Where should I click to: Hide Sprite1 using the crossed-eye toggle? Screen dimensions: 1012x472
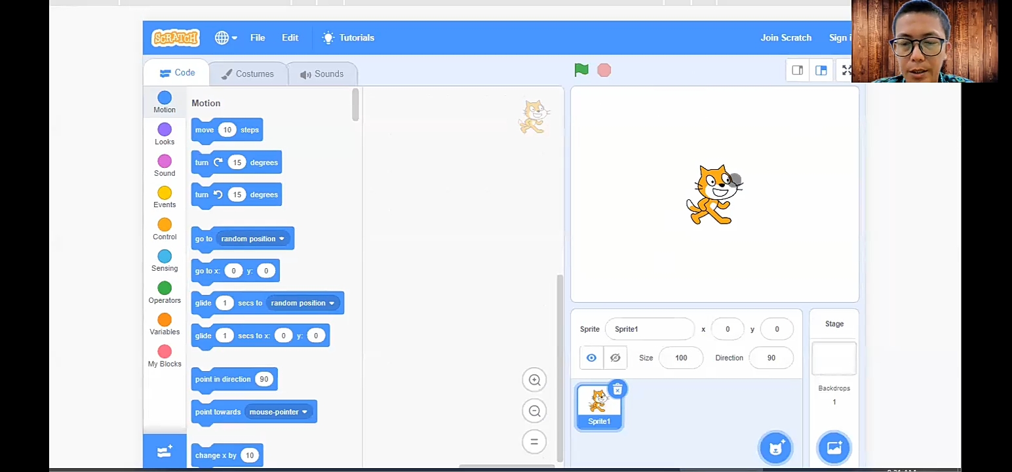pyautogui.click(x=614, y=357)
